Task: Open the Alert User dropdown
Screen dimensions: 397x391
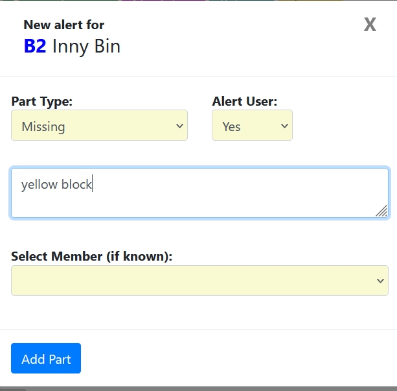Action: 252,126
